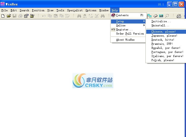Expand the Setup submenu arrow

pyautogui.click(x=144, y=21)
